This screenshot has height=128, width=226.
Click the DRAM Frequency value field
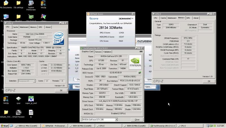(x=188, y=38)
